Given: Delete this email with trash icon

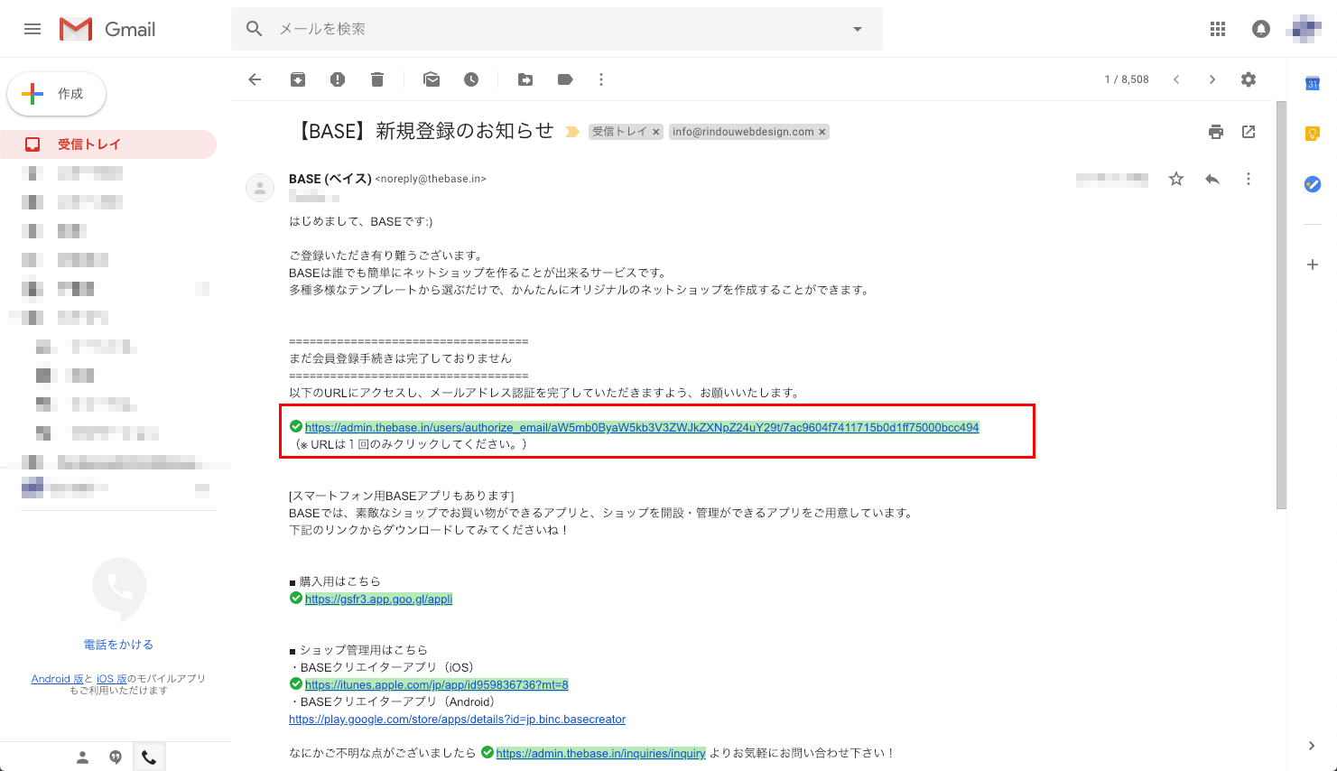Looking at the screenshot, I should [377, 79].
